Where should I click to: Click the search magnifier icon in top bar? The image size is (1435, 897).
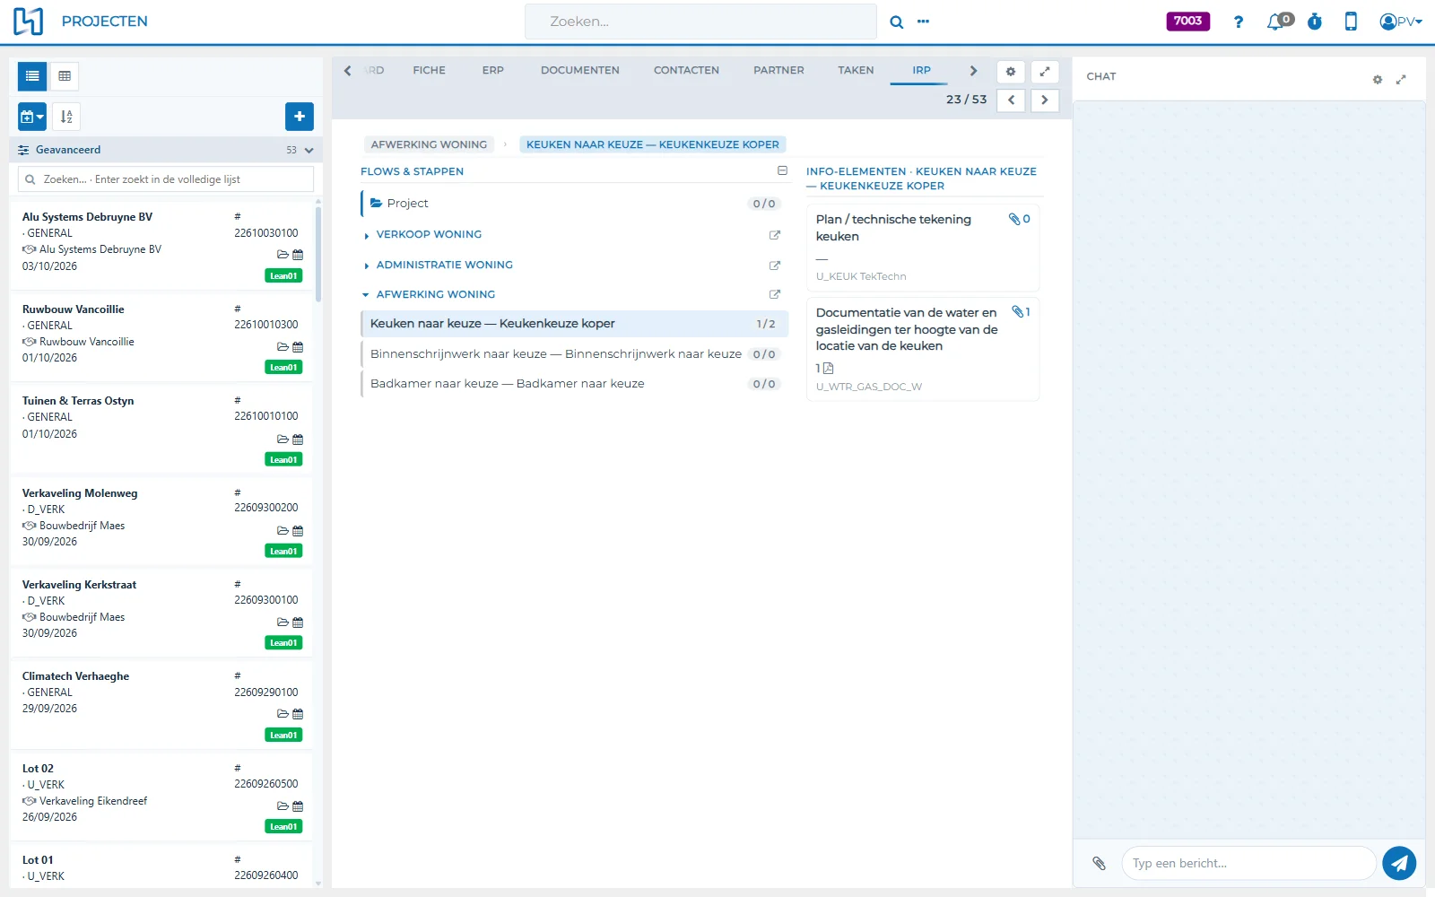click(896, 22)
